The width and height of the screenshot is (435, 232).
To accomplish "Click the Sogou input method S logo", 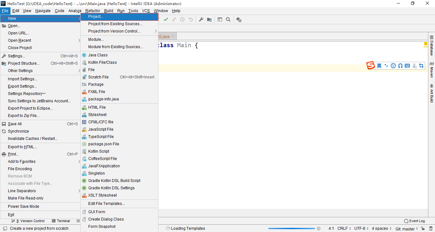I will 371,65.
